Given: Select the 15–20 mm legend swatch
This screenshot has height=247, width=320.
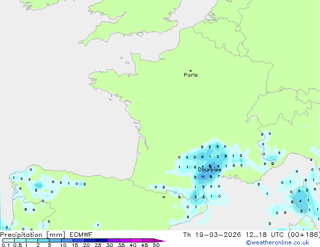Looking at the screenshot, I should click(x=78, y=240).
